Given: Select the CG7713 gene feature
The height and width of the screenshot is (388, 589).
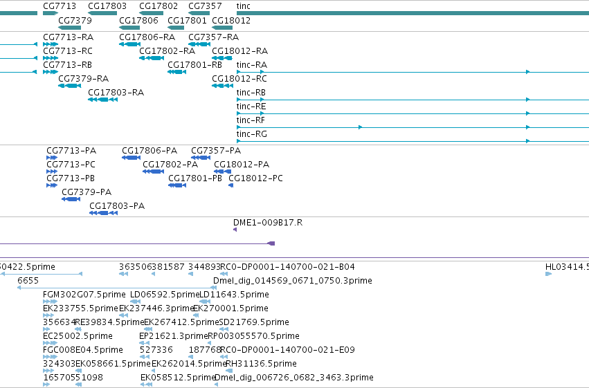Looking at the screenshot, I should [x=51, y=13].
